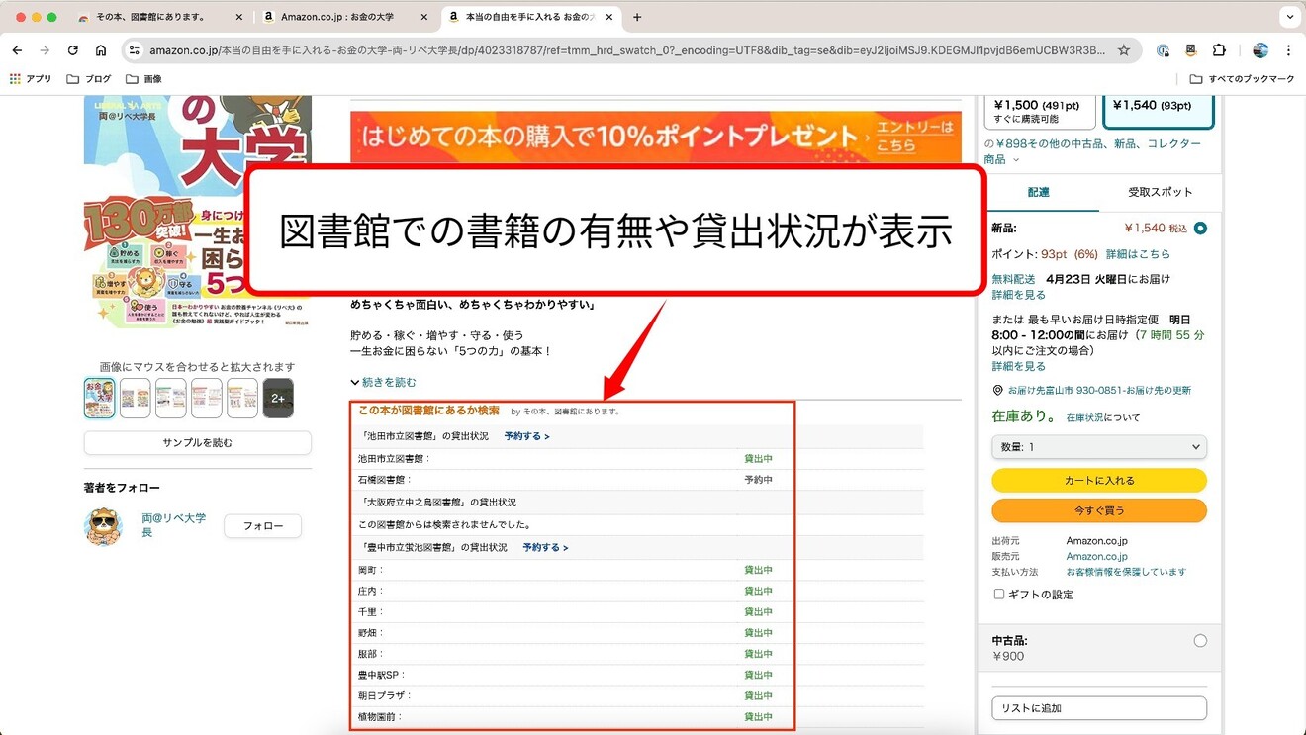This screenshot has width=1306, height=735.
Task: Click the author's lion avatar icon
Action: (x=103, y=526)
